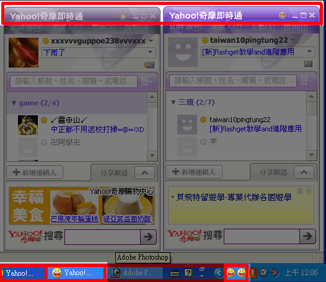This screenshot has width=326, height=282.
Task: Click xxxvvvguppoe238vvvxxx profile picture
Action: [24, 53]
